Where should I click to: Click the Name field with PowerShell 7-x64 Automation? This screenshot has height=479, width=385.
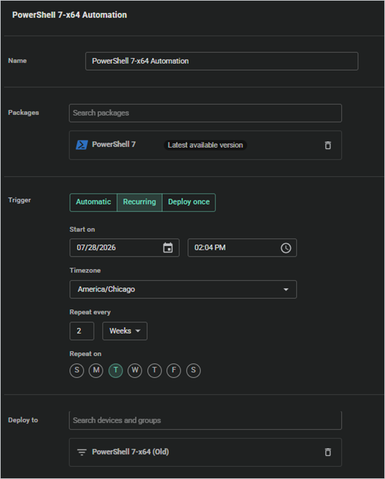(x=222, y=61)
